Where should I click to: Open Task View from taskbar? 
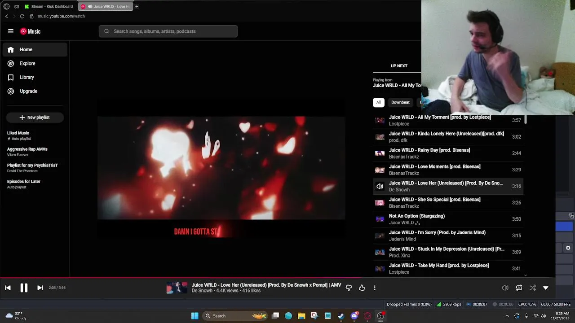click(275, 316)
